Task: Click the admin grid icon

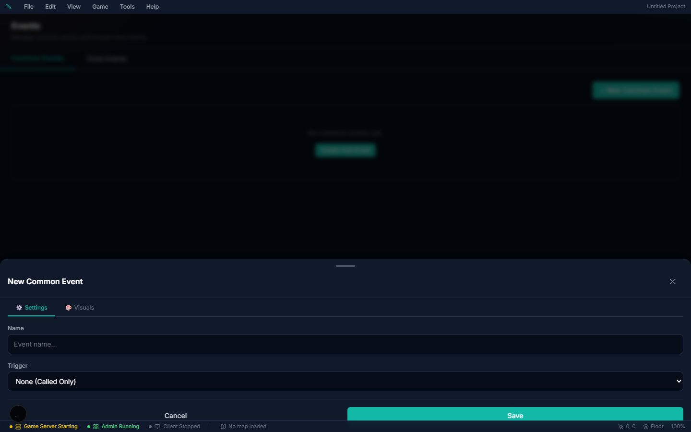Action: (x=96, y=427)
